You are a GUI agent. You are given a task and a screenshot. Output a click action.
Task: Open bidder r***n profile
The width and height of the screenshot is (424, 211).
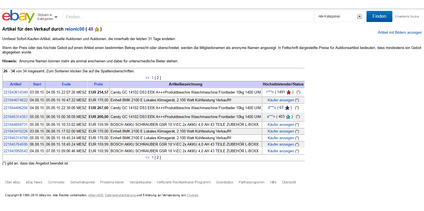(x=270, y=92)
